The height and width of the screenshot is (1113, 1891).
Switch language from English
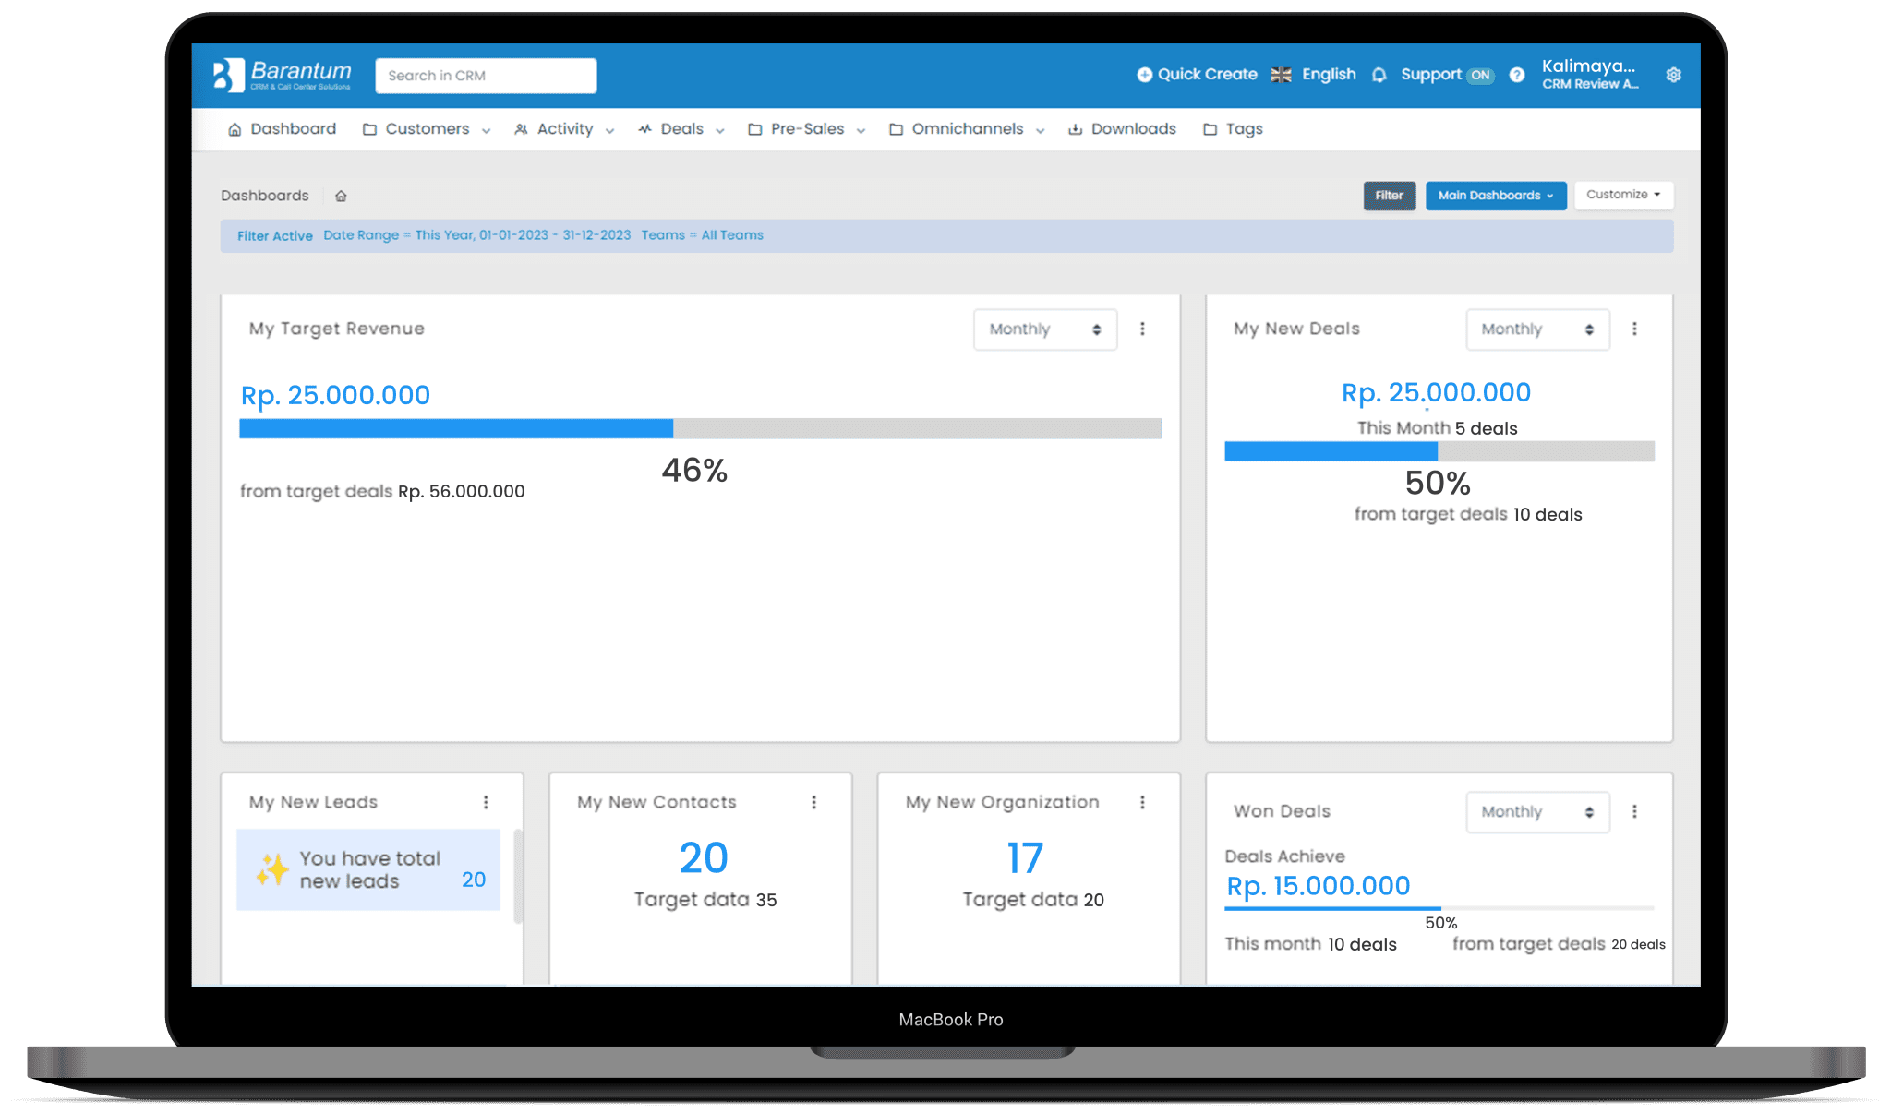coord(1317,75)
